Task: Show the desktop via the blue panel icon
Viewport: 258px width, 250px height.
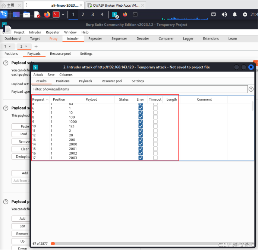Action: coord(16,15)
